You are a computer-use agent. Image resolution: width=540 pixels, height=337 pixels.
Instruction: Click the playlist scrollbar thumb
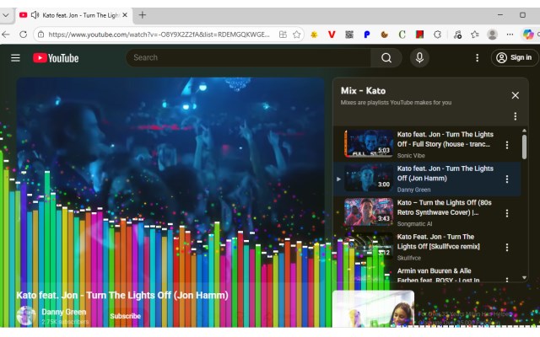(524, 147)
